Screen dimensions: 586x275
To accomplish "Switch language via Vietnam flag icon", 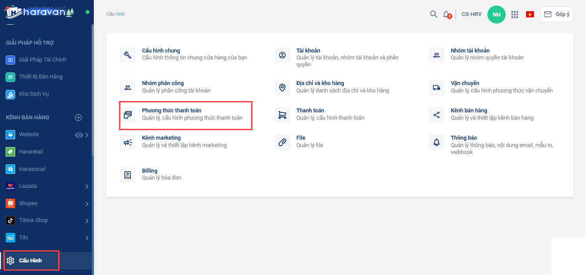I will coord(530,14).
